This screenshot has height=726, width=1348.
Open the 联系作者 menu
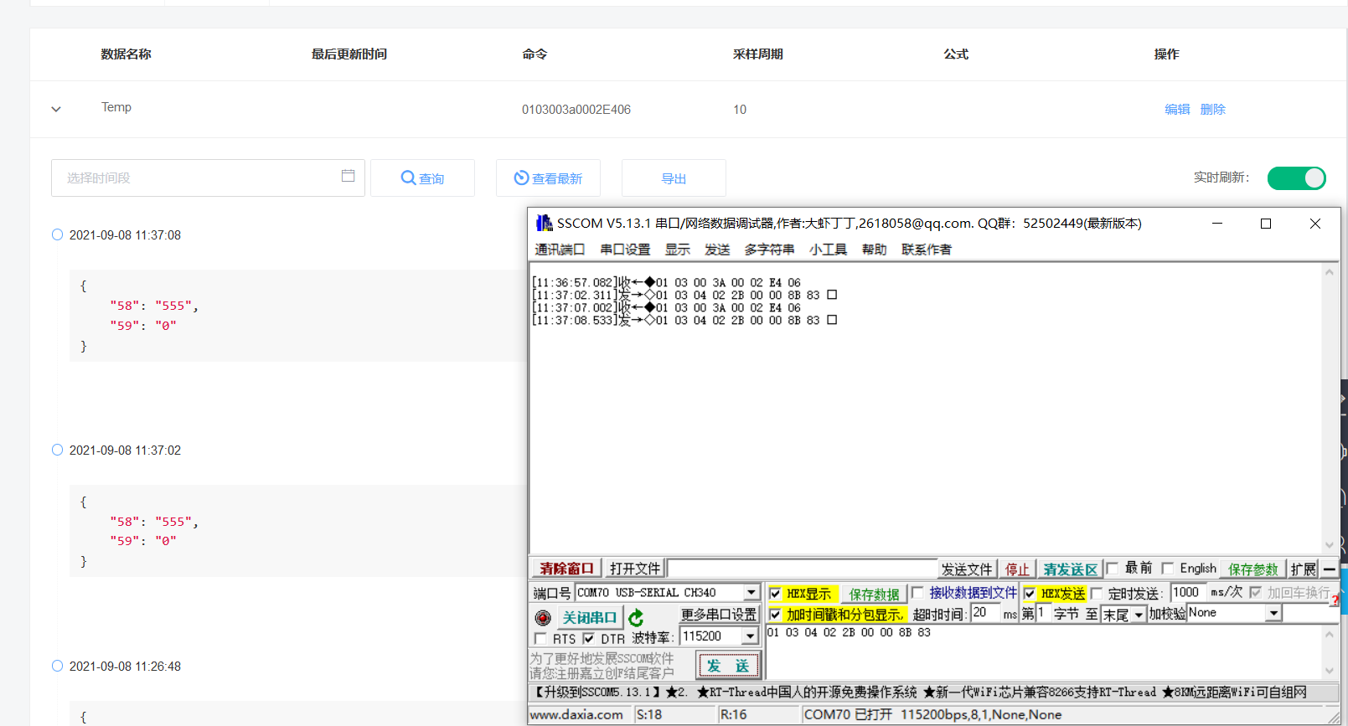(x=927, y=250)
